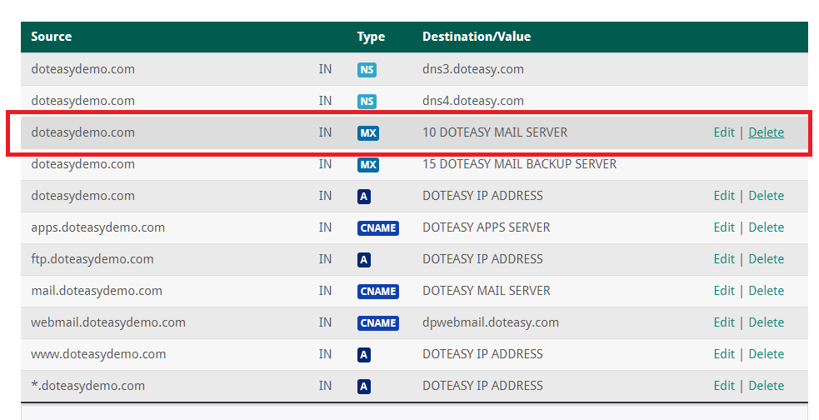
Task: Click the CNAME badge for apps.doteasydemo.com
Action: click(x=377, y=228)
